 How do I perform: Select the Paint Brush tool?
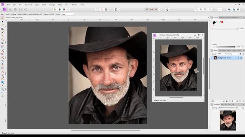tap(2, 50)
